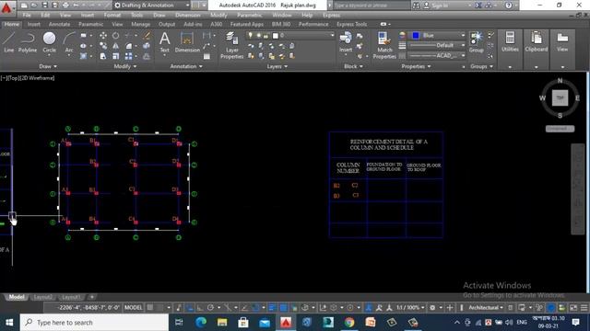Open the Dimension menu
Viewport: 590px width, 331px height.
pos(187,15)
